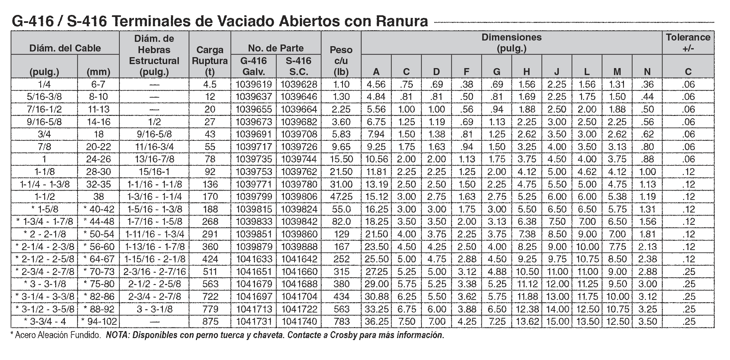Select cable size '* 3-3/4 - 4'
The height and width of the screenshot is (360, 730).
tap(45, 322)
